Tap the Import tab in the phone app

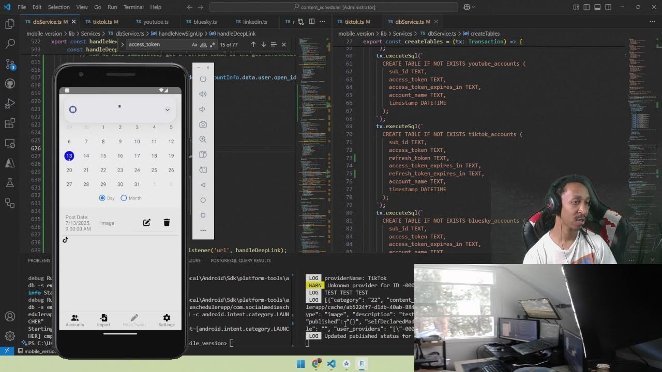[x=103, y=320]
